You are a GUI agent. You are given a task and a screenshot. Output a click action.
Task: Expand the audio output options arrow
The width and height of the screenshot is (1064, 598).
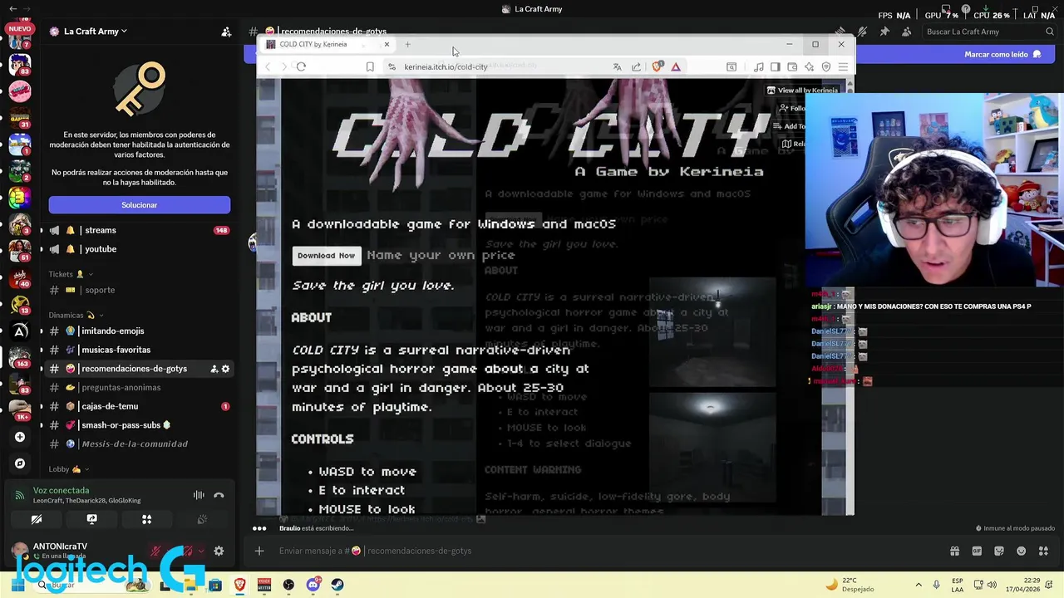pos(200,551)
